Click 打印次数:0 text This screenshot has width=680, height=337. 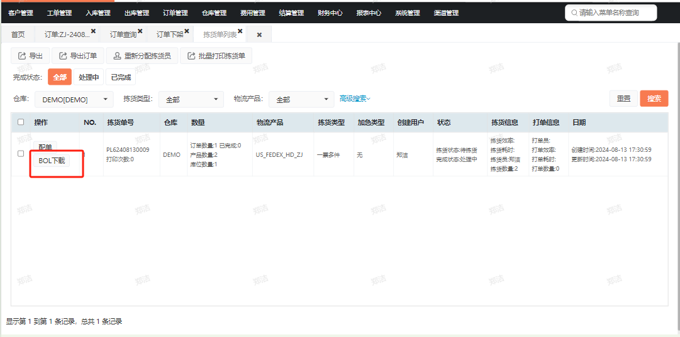120,159
